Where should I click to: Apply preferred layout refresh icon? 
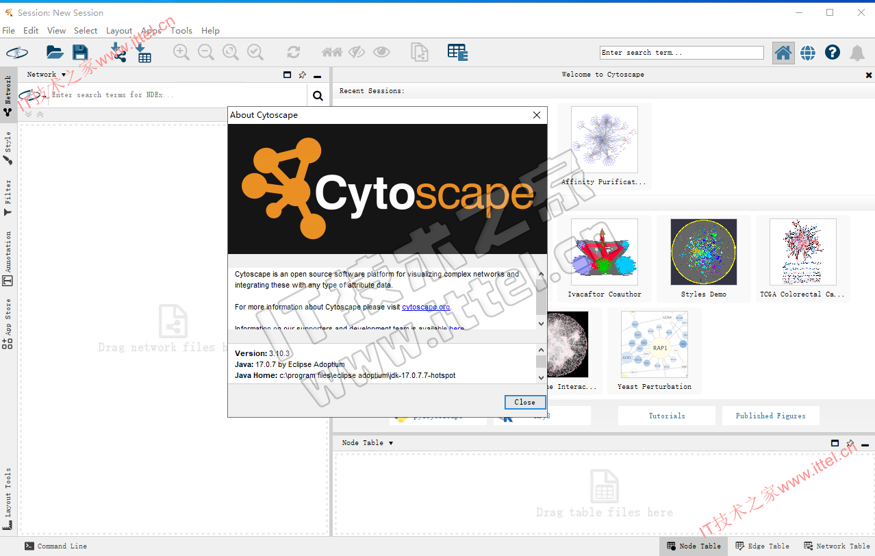294,52
